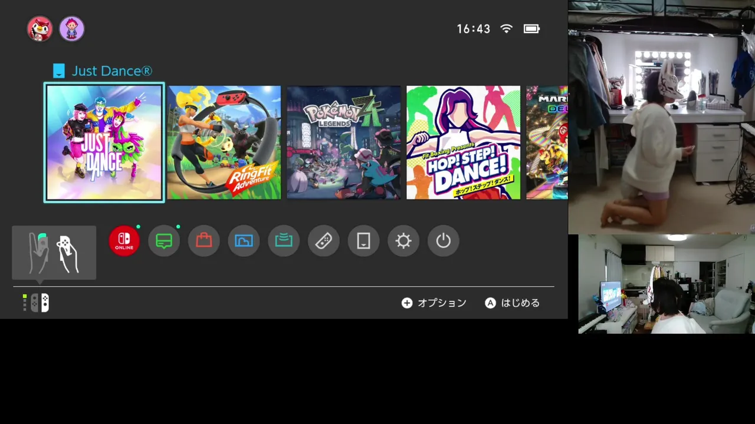The width and height of the screenshot is (755, 424).
Task: Open the Sleep Mode power icon
Action: pyautogui.click(x=444, y=241)
